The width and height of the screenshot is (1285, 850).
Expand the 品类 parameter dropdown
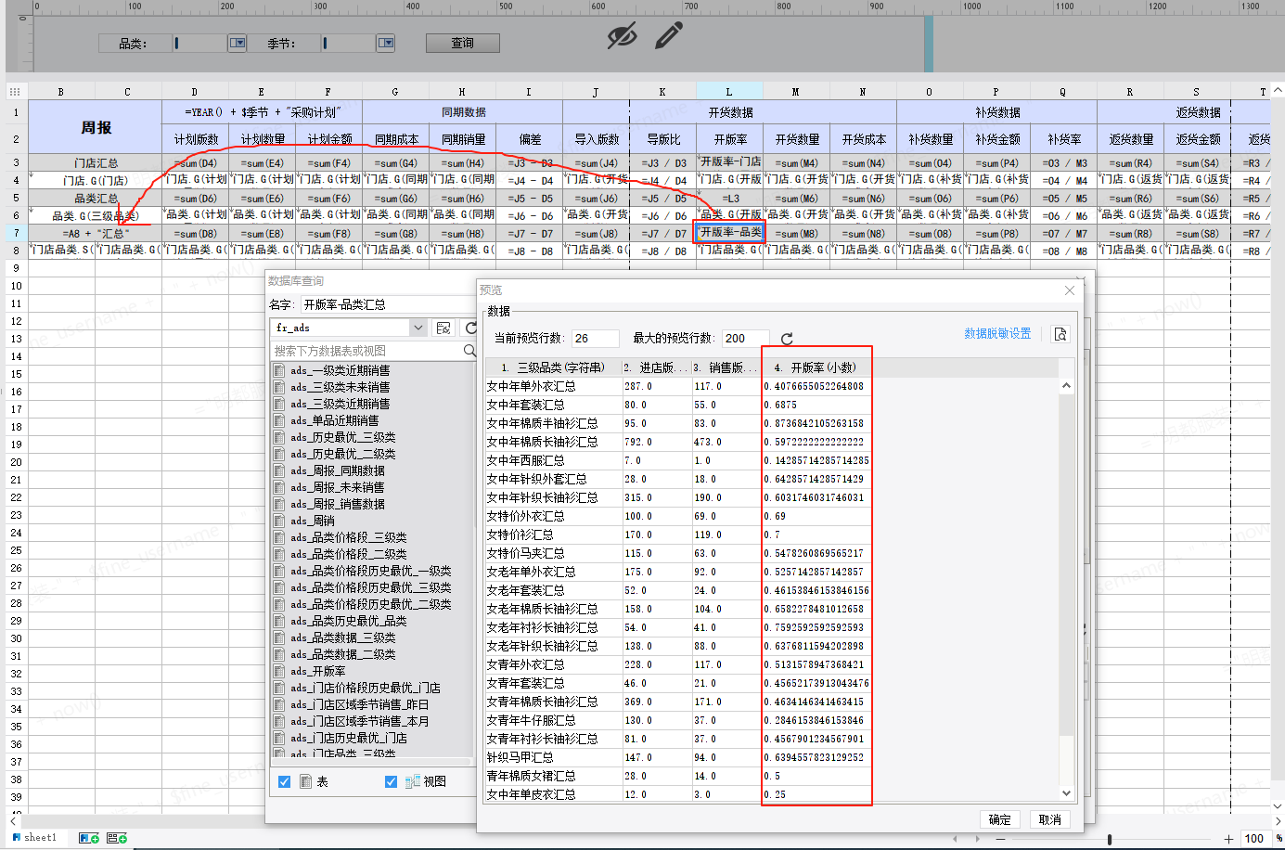point(238,43)
